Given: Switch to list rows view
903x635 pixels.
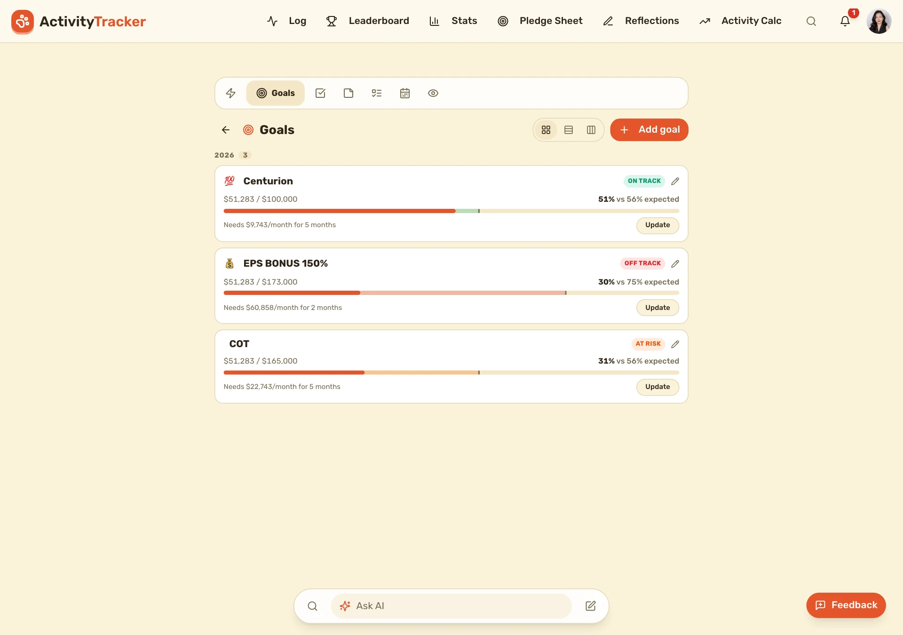Looking at the screenshot, I should click(569, 130).
